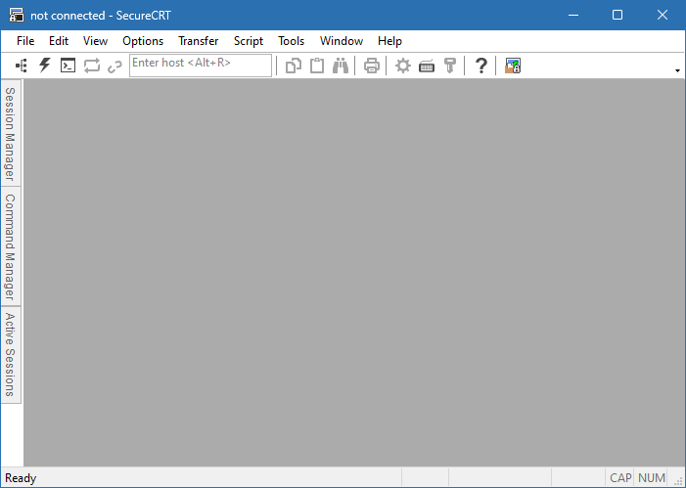Click the Public Key Assistant key icon
The height and width of the screenshot is (488, 686).
450,66
